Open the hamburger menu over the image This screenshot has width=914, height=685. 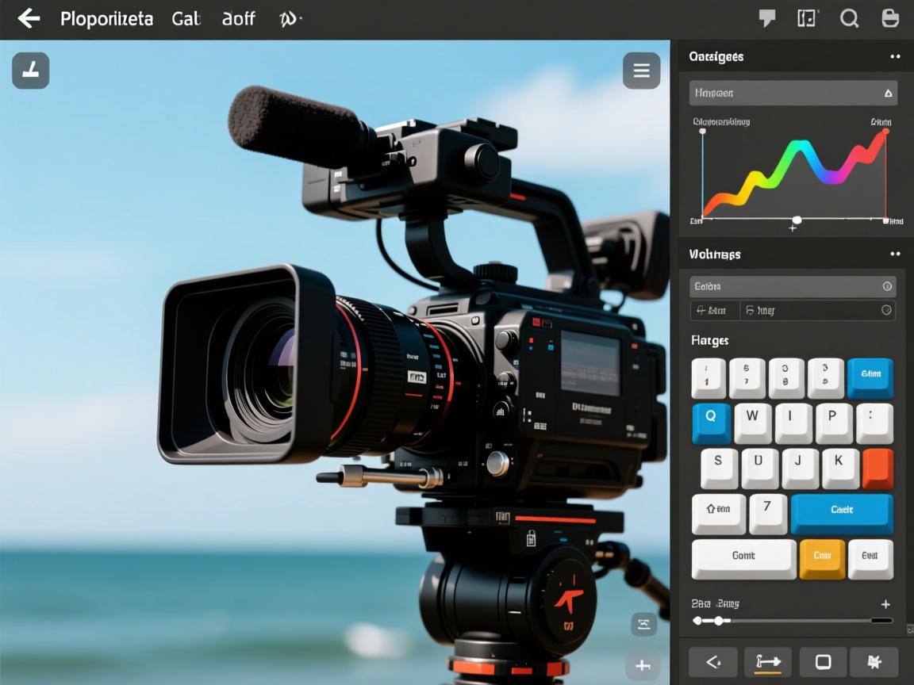(641, 71)
